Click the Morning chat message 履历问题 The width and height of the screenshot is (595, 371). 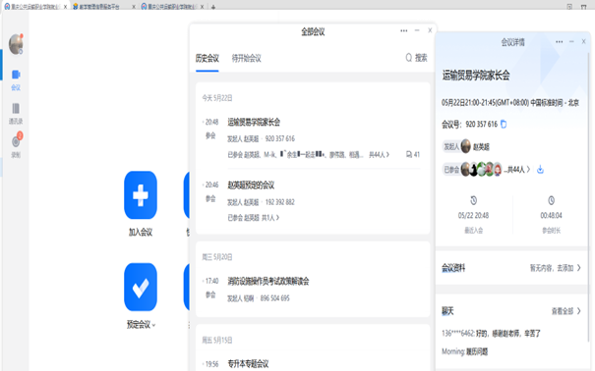(465, 351)
